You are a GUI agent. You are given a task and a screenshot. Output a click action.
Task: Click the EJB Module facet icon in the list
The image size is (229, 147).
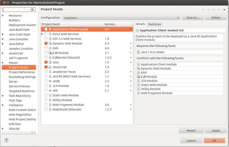[x=50, y=53]
